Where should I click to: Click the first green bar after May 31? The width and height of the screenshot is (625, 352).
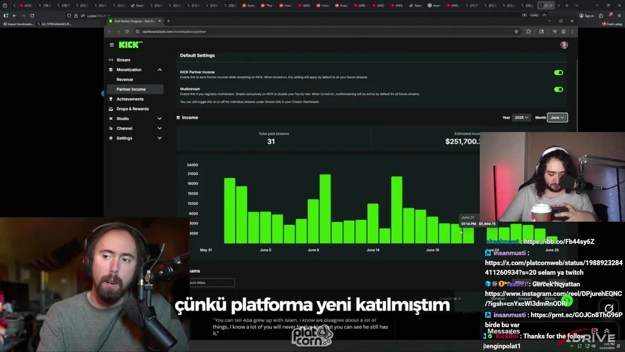(229, 211)
